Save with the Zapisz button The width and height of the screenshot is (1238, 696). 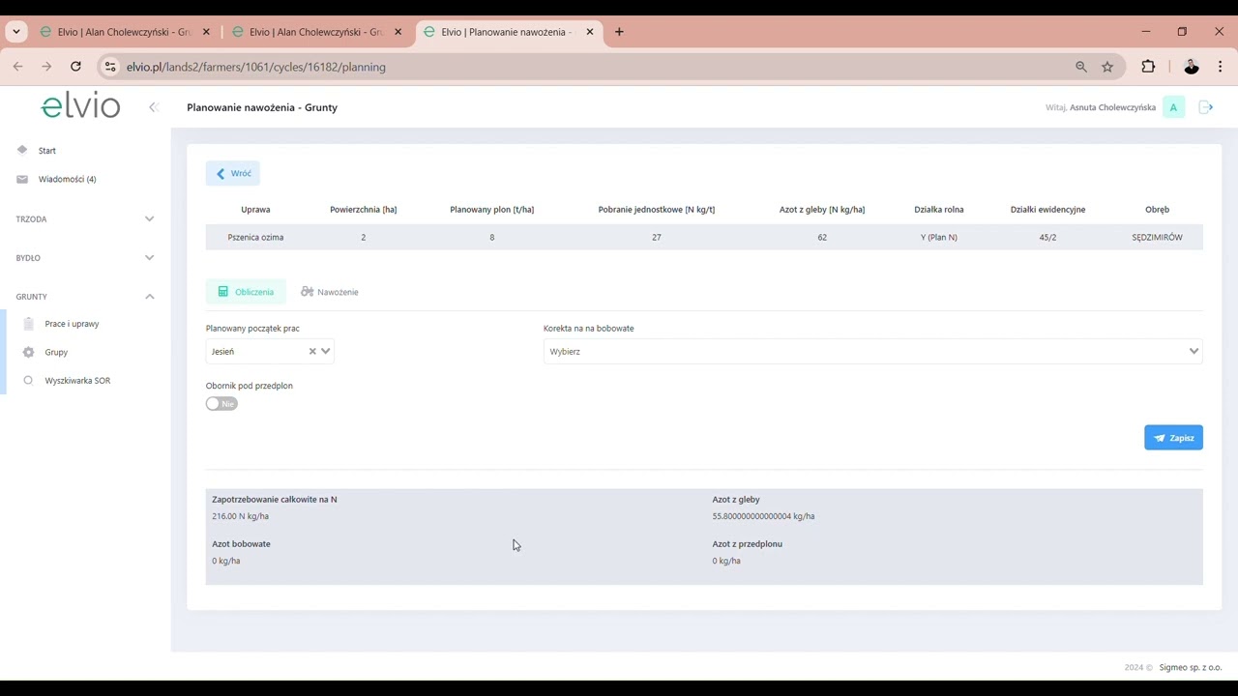point(1173,438)
